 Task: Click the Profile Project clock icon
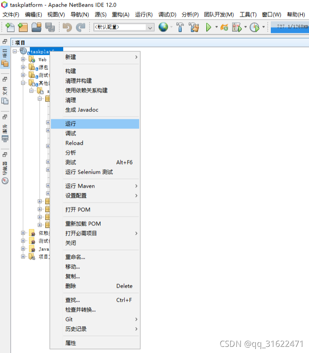click(x=255, y=27)
